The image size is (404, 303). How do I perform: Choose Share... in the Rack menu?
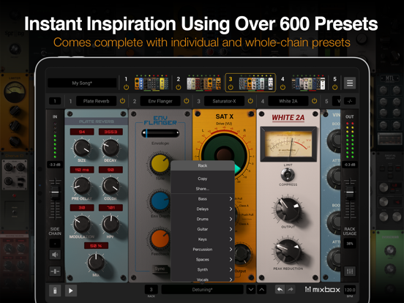[x=203, y=189]
